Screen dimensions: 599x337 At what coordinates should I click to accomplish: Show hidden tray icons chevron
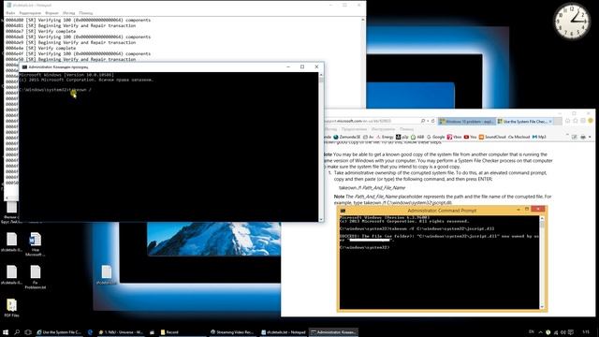pos(540,332)
